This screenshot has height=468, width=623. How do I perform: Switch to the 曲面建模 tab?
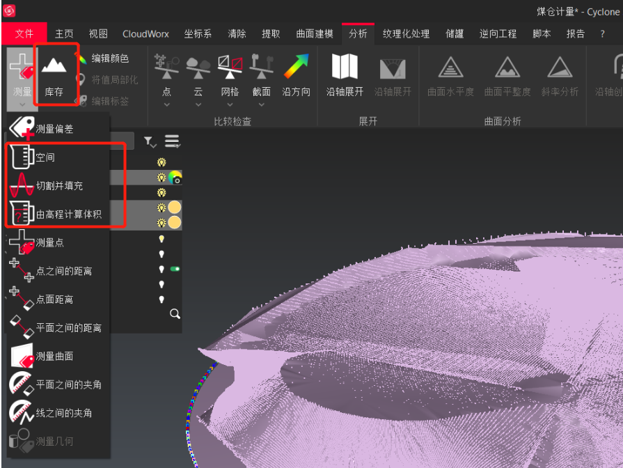tap(314, 34)
